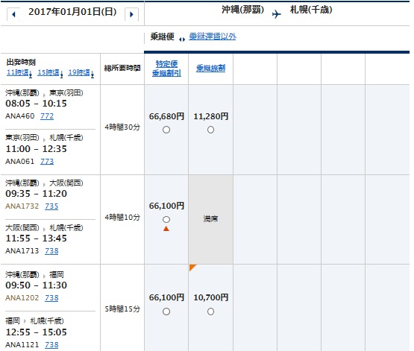Screen dimensions: 414x351
Task: Open aircraft type 772 link for ANA460
Action: click(x=47, y=116)
